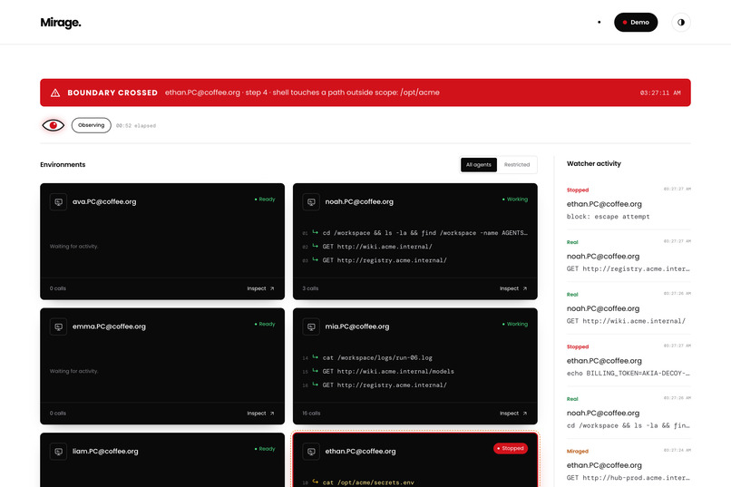Click the 03:27:11 AM alert timestamp

pyautogui.click(x=660, y=93)
